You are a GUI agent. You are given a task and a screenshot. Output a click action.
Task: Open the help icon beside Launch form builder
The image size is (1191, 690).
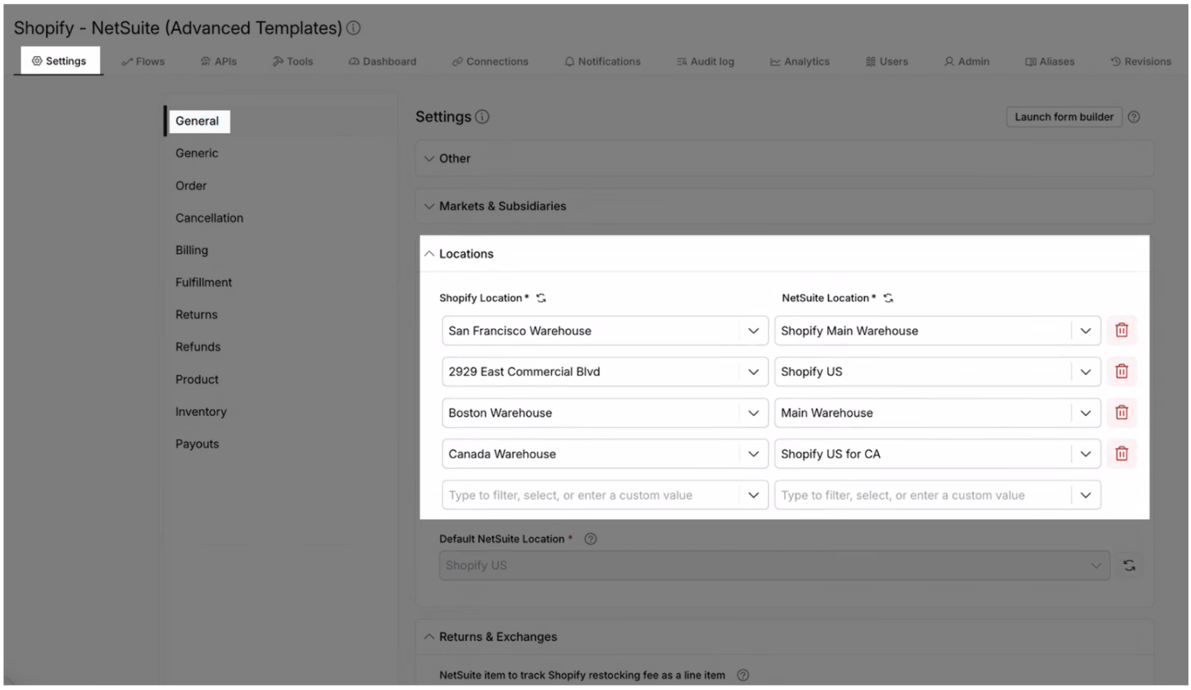(1134, 117)
